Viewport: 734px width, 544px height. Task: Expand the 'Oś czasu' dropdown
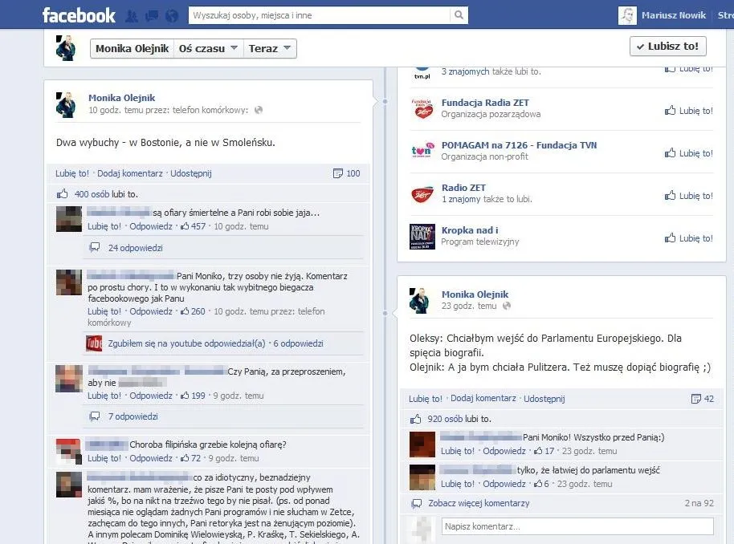tap(208, 49)
